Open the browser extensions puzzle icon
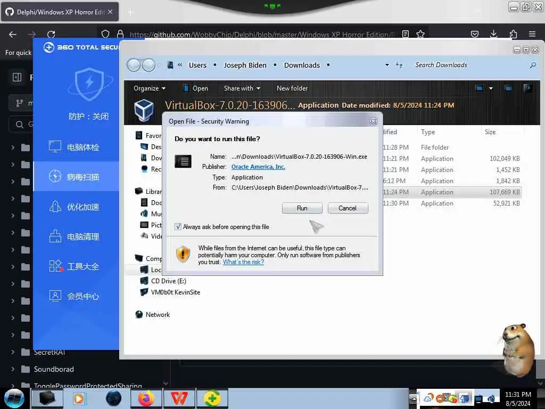This screenshot has width=545, height=409. 513,34
